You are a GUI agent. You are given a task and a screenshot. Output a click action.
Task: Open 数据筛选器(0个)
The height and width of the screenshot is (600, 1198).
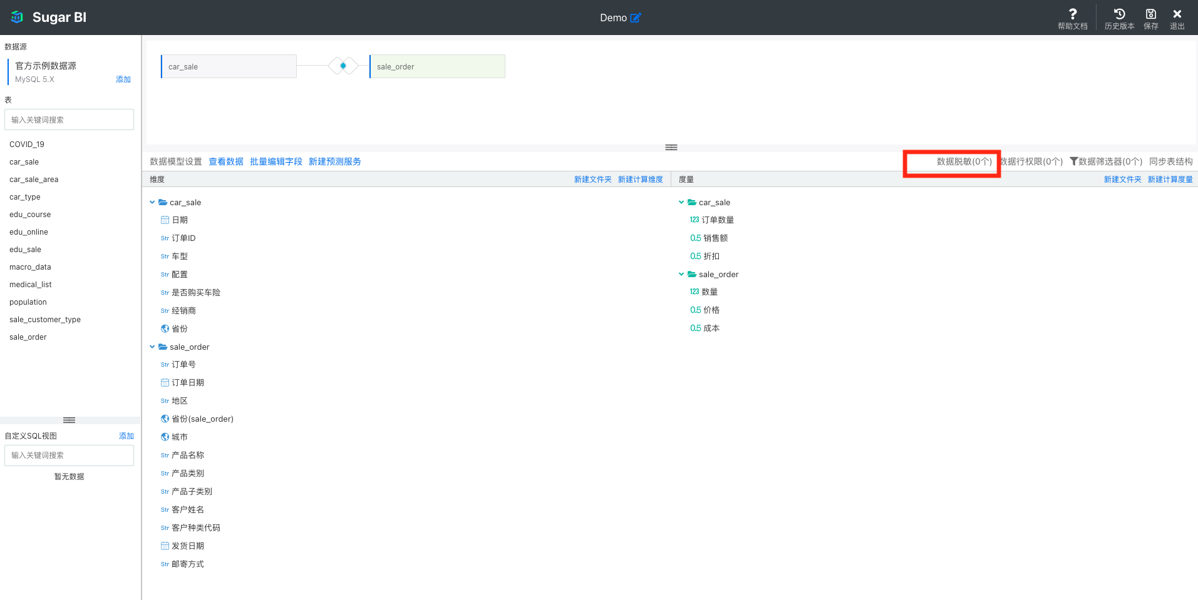1110,161
